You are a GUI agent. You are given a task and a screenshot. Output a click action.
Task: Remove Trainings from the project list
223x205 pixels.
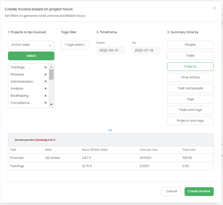[45, 67]
